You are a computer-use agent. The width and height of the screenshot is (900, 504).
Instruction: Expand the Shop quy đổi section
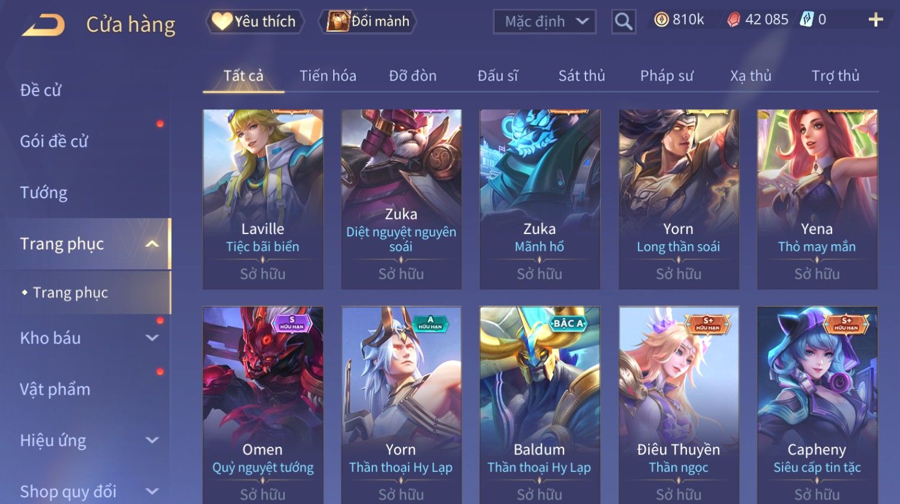(152, 491)
